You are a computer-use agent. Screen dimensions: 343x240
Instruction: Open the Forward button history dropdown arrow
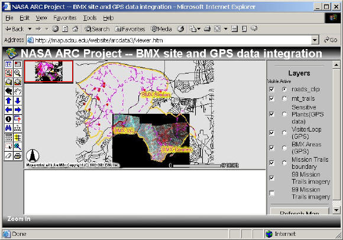(x=47, y=28)
